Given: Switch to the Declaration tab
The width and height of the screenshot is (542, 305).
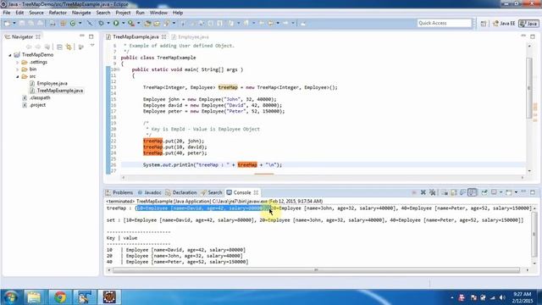Looking at the screenshot, I should click(181, 192).
